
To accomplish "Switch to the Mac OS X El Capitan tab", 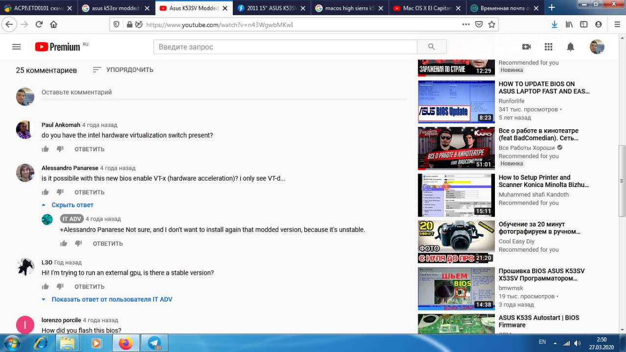I will 427,8.
